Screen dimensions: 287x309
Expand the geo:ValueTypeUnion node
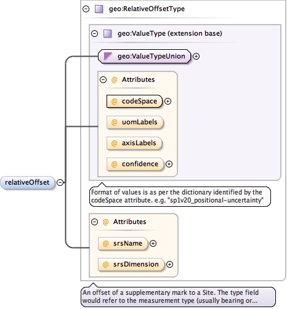[x=196, y=56]
